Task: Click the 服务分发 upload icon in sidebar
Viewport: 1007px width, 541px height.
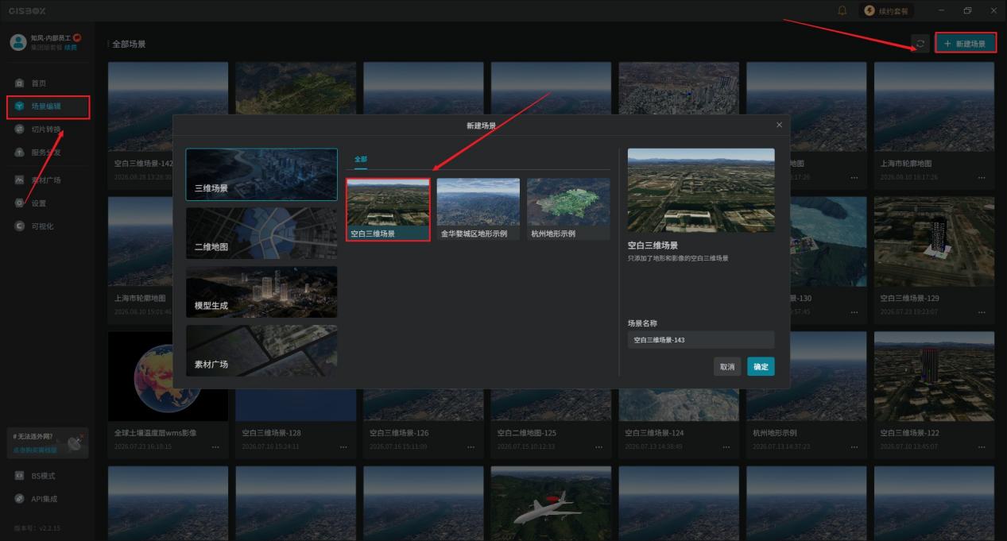Action: coord(20,153)
